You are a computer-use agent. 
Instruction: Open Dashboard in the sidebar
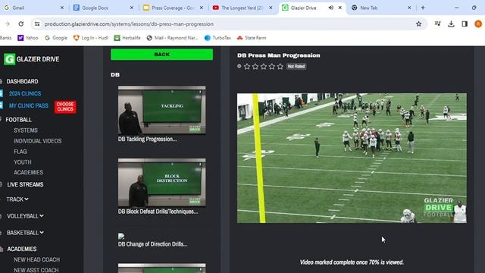point(22,81)
